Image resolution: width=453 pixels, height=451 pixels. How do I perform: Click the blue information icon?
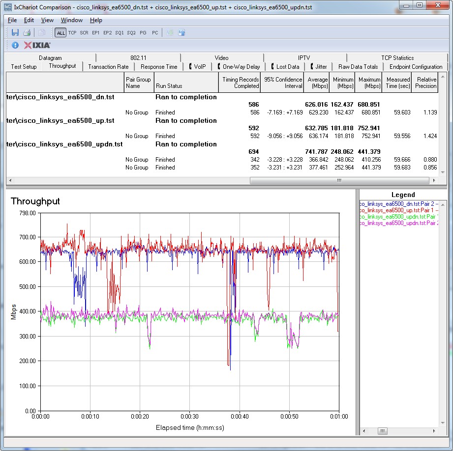coord(15,45)
